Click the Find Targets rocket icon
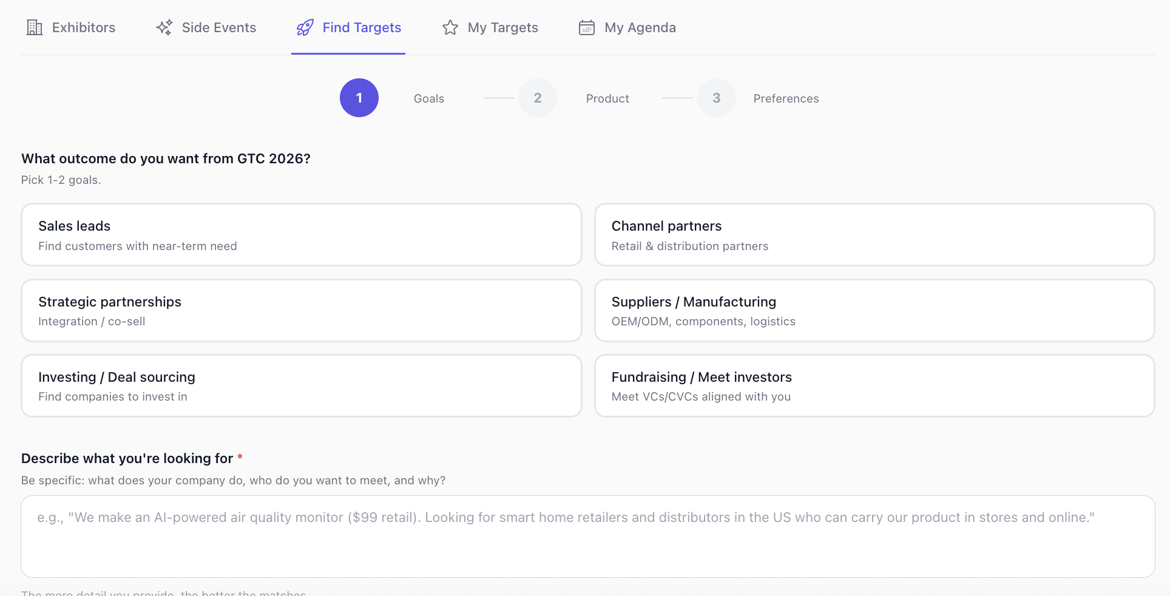The image size is (1170, 596). 305,27
